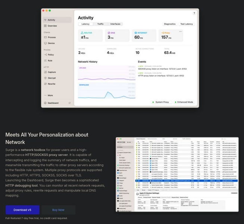This screenshot has width=244, height=224.
Task: Open the Decrypt section
Action: pos(57,78)
